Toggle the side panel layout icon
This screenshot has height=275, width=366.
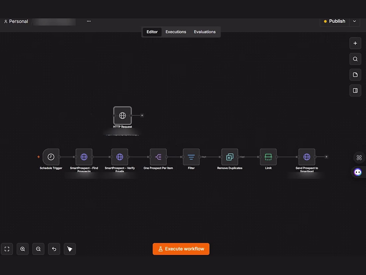(355, 90)
